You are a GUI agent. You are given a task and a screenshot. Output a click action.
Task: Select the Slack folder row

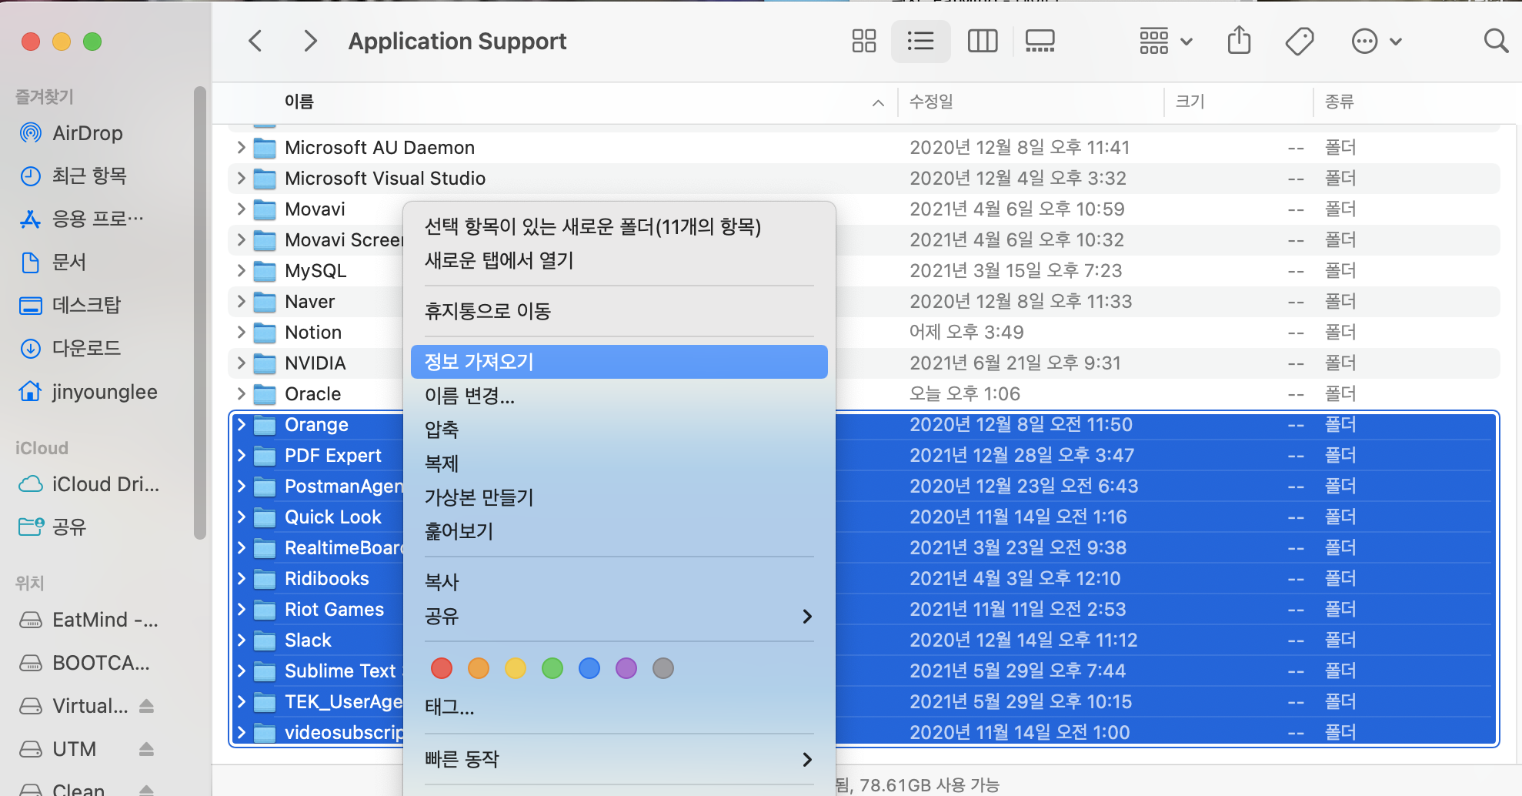click(x=863, y=640)
